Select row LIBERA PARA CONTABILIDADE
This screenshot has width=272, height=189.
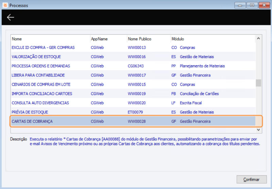tap(133, 75)
